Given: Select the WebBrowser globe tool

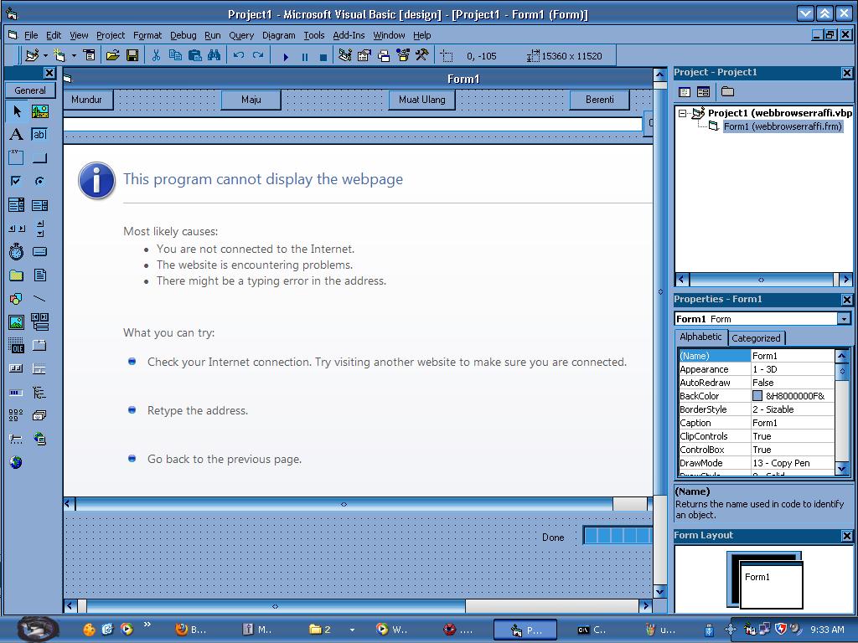Looking at the screenshot, I should pos(17,462).
